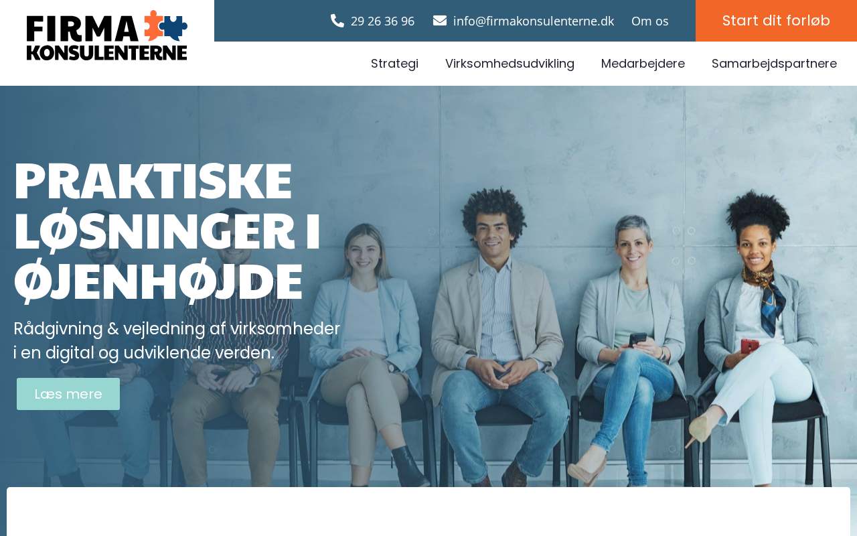Click the Læs mere button
Screen dimensions: 857x536
[x=68, y=394]
